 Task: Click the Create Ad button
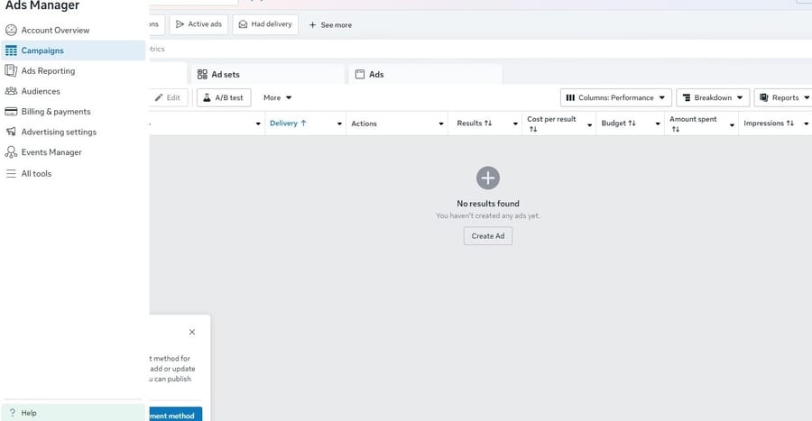pos(488,236)
